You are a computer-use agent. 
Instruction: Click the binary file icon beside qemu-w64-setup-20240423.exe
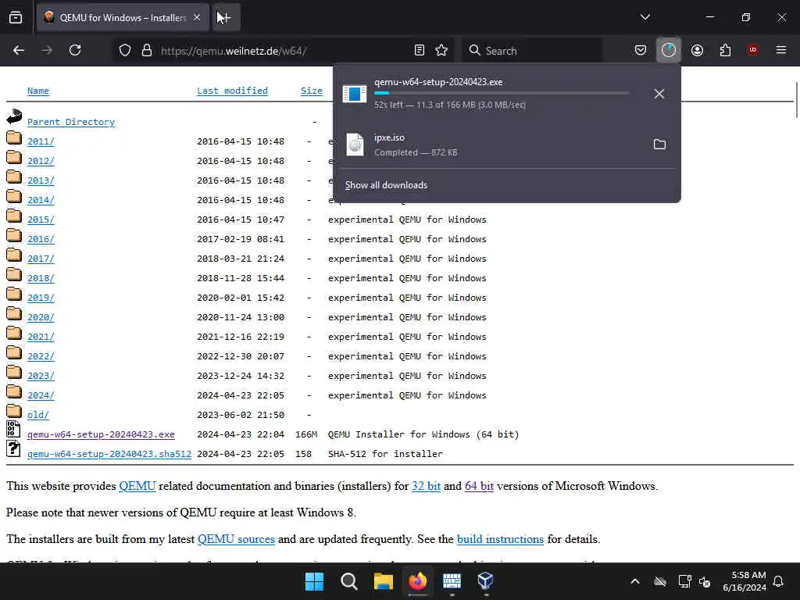pyautogui.click(x=13, y=429)
